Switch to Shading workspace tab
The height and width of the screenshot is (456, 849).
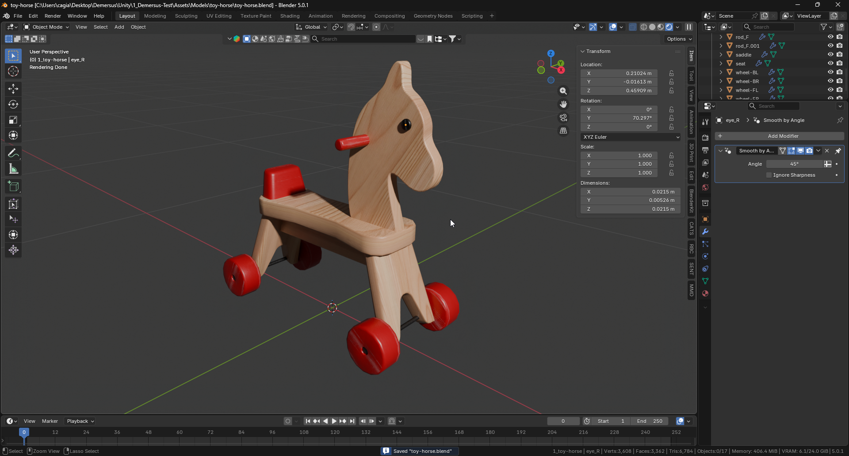[290, 16]
